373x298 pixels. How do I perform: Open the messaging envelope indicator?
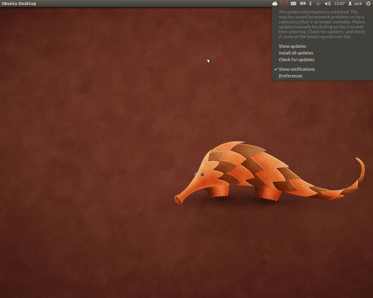coord(293,3)
